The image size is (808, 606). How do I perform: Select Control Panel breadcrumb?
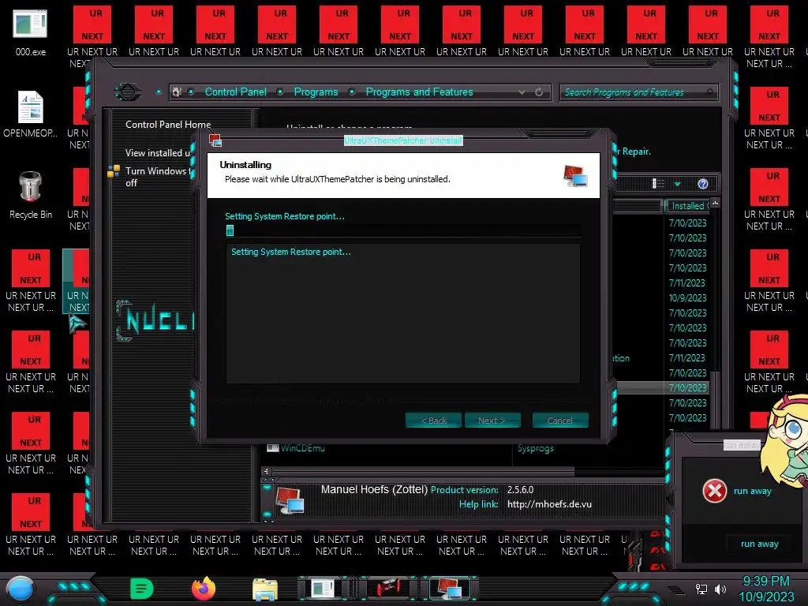[235, 92]
